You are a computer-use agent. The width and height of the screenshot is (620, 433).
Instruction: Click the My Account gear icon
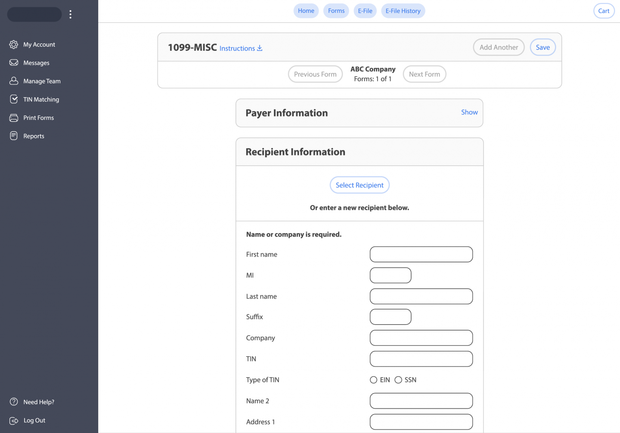pyautogui.click(x=14, y=45)
